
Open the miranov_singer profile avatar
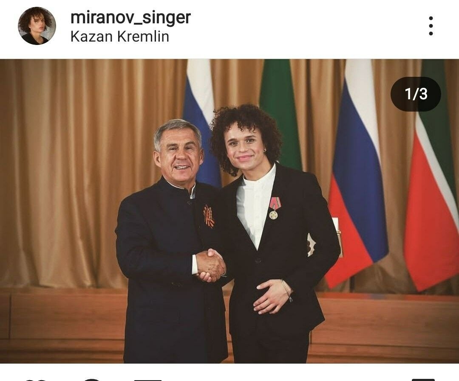[37, 26]
